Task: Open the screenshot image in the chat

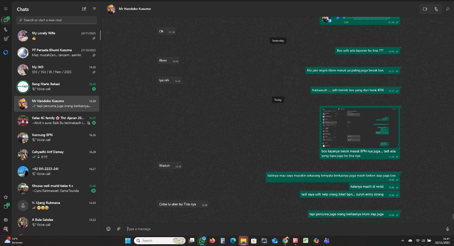Action: 360,128
